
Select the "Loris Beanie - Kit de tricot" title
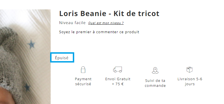tap(109, 14)
